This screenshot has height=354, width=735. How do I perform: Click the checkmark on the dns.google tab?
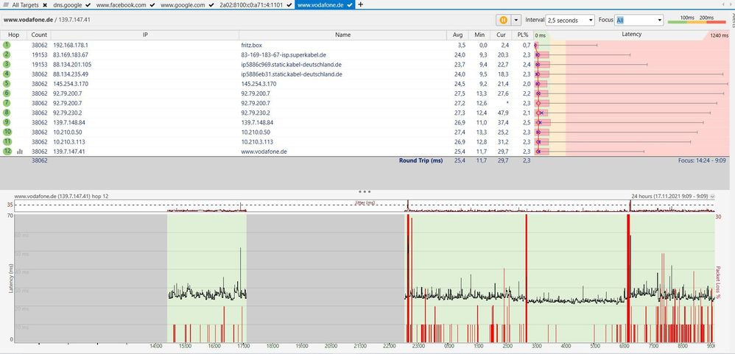(x=88, y=4)
